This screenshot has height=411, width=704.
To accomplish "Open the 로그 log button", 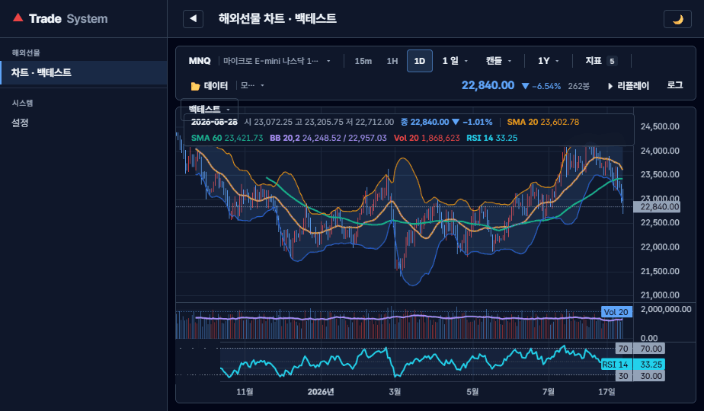I will [x=675, y=85].
